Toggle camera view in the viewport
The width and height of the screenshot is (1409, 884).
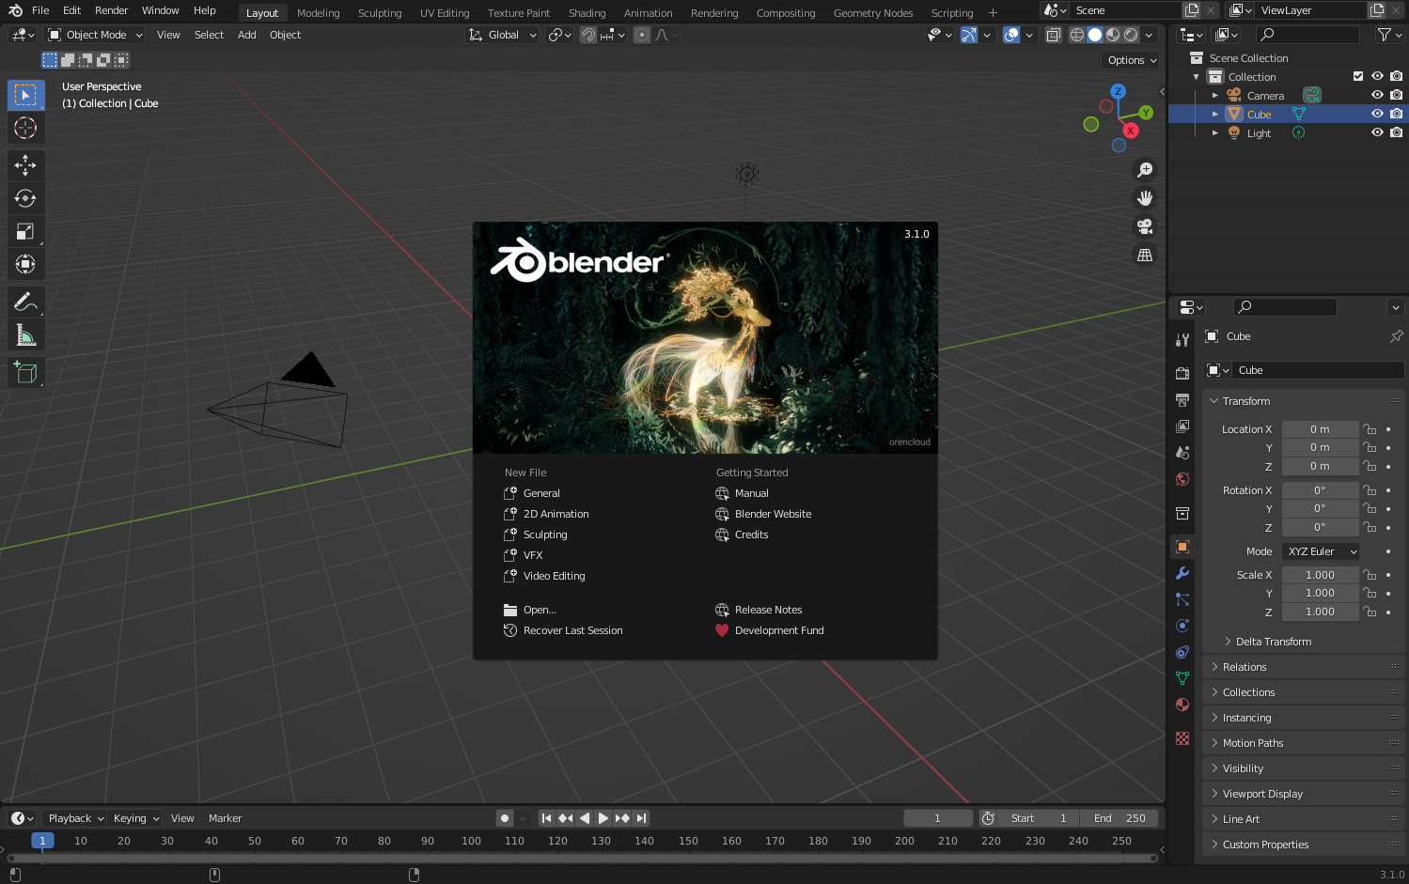click(x=1145, y=226)
